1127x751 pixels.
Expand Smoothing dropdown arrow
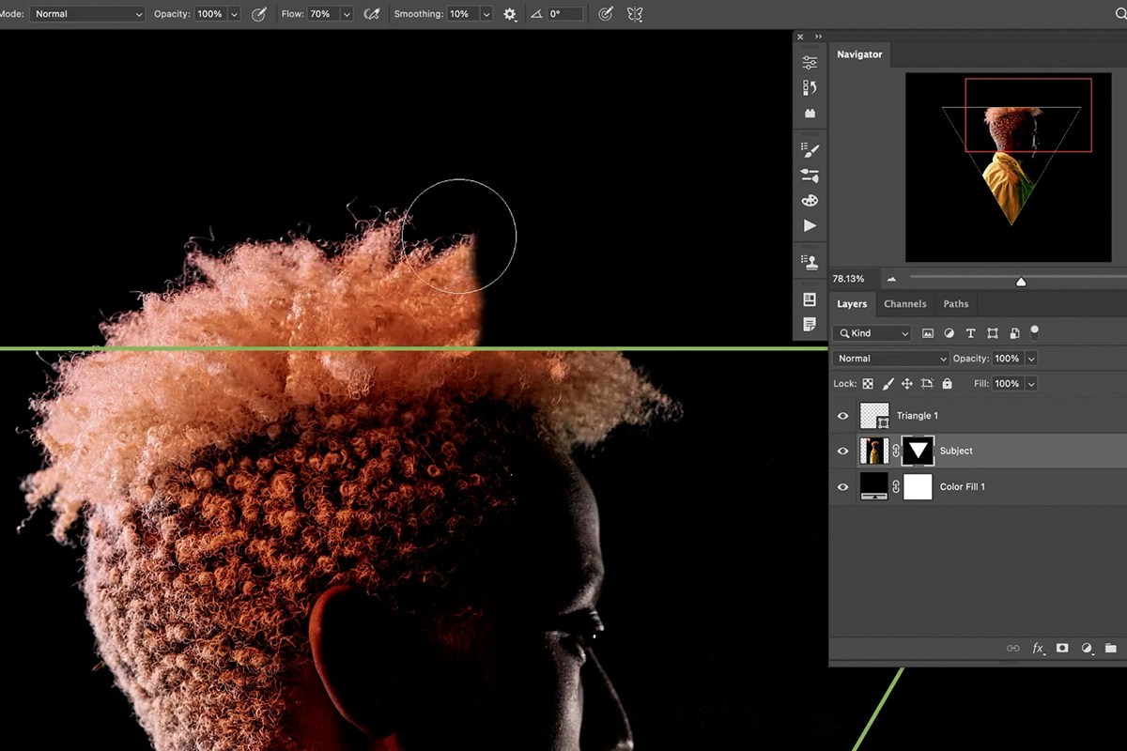486,14
